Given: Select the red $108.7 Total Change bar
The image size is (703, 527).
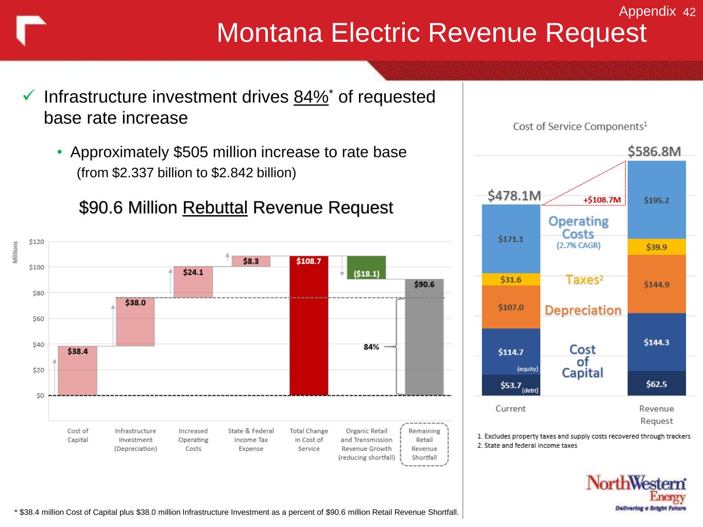Looking at the screenshot, I should pyautogui.click(x=308, y=329).
